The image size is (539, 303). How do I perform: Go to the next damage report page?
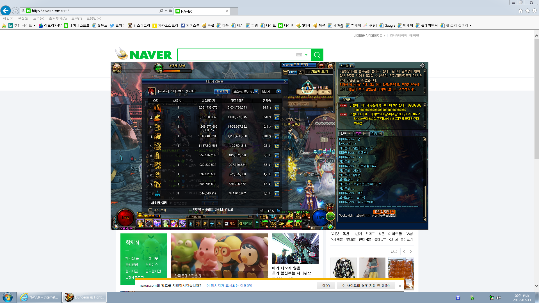tap(278, 211)
